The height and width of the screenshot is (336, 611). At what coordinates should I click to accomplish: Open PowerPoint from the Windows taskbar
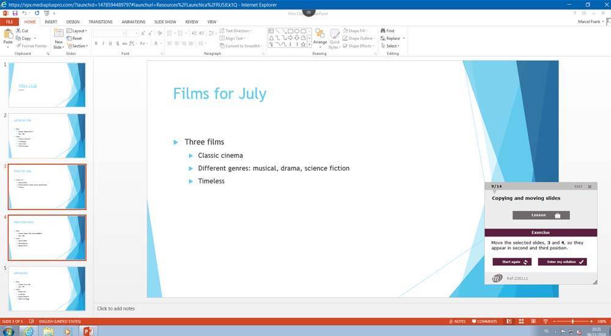click(x=87, y=331)
